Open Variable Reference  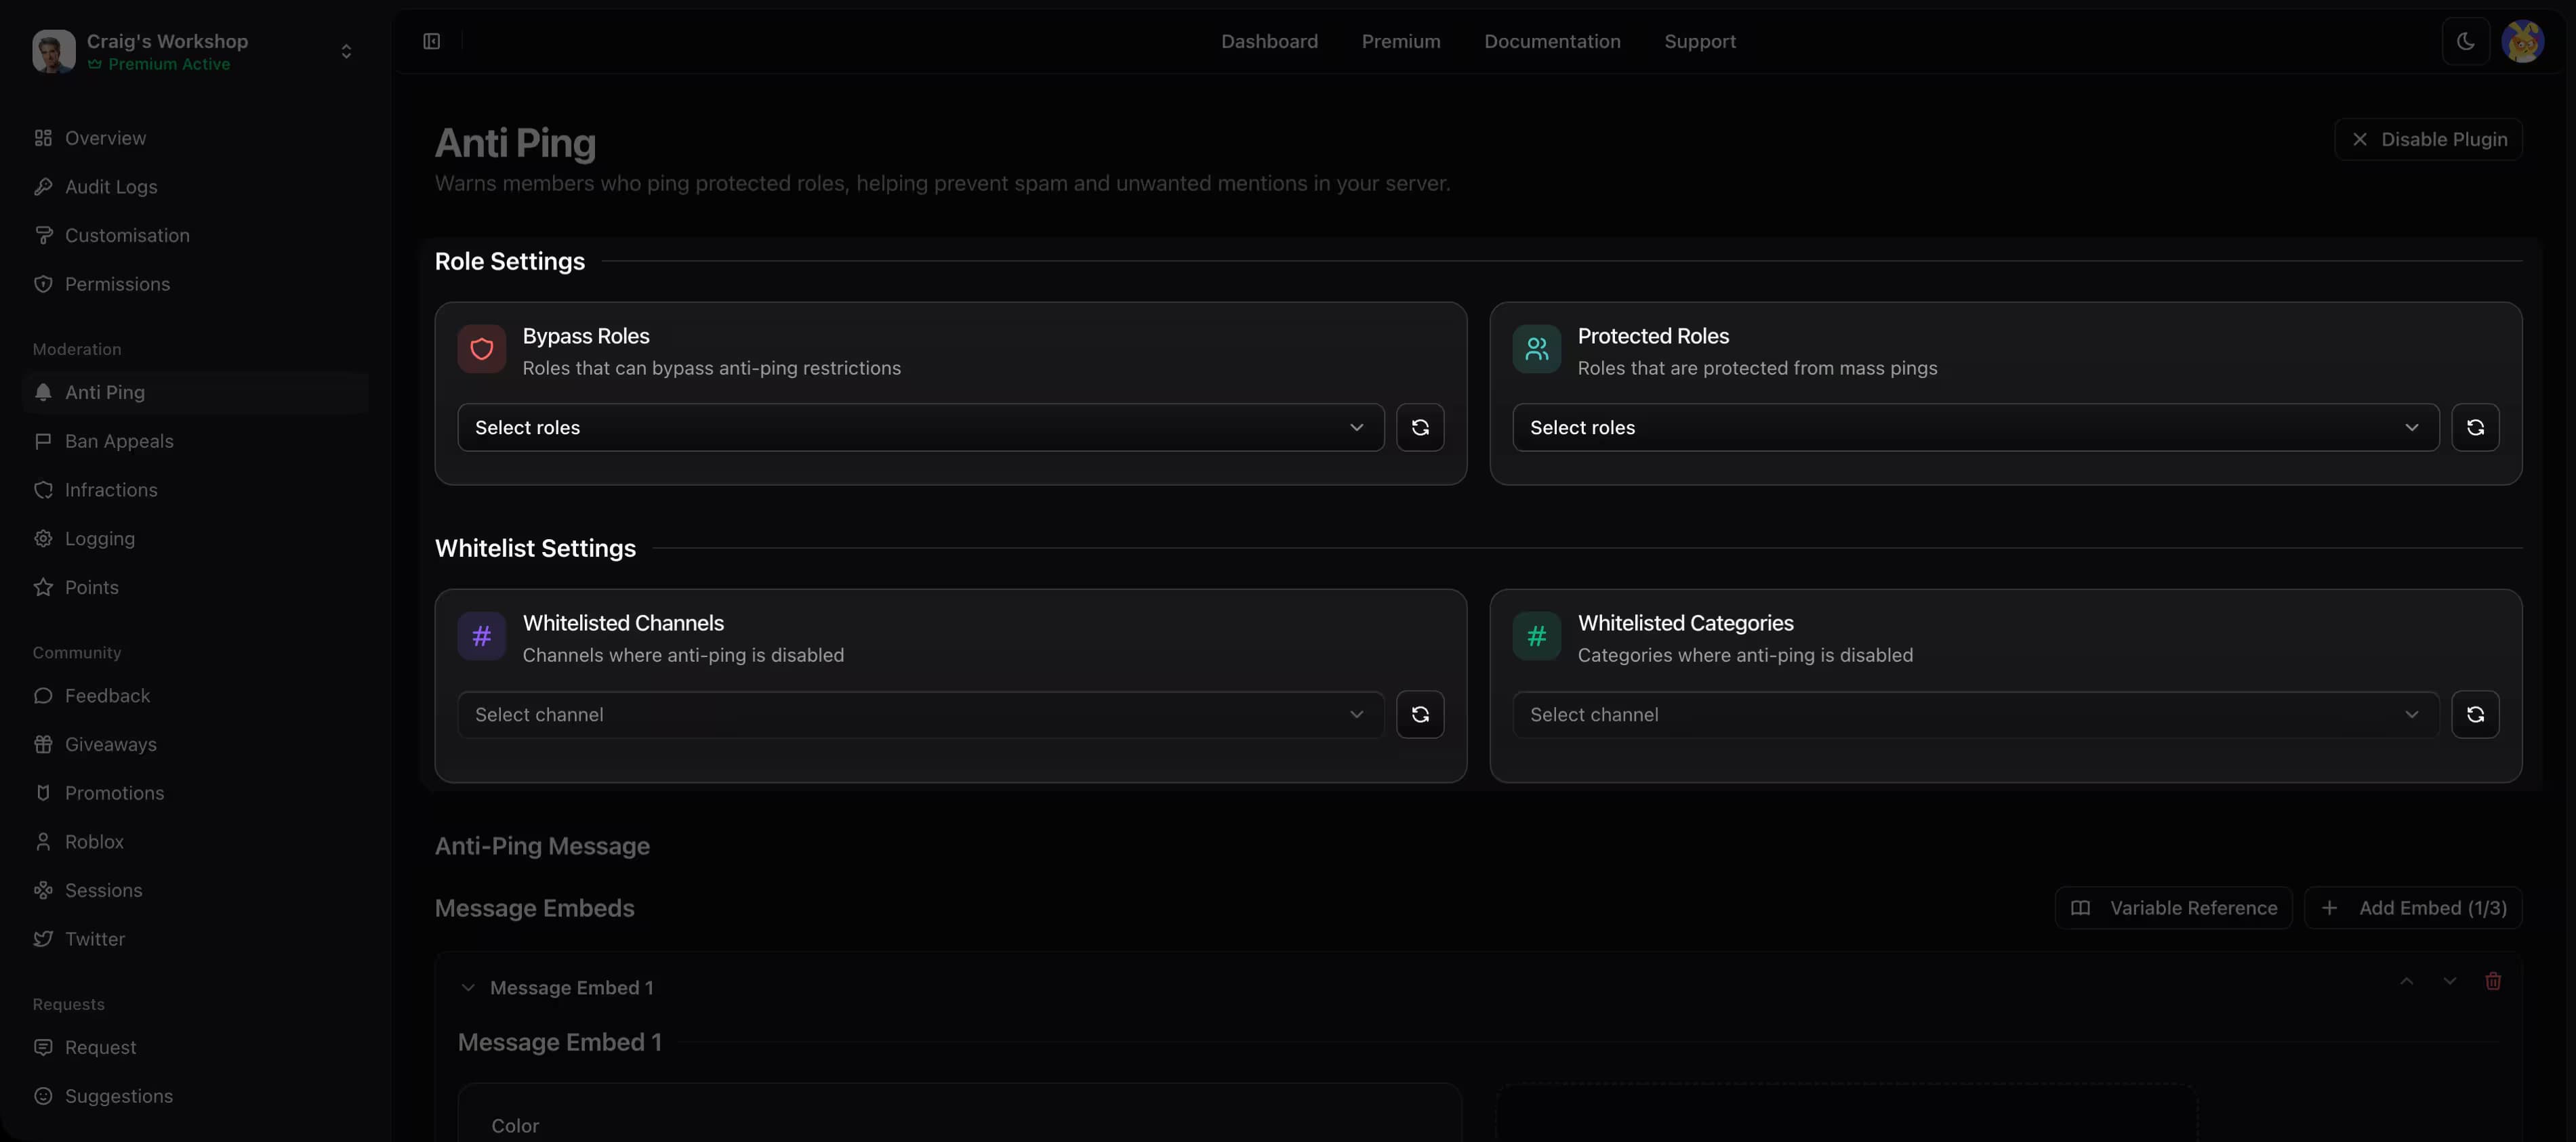click(x=2173, y=908)
